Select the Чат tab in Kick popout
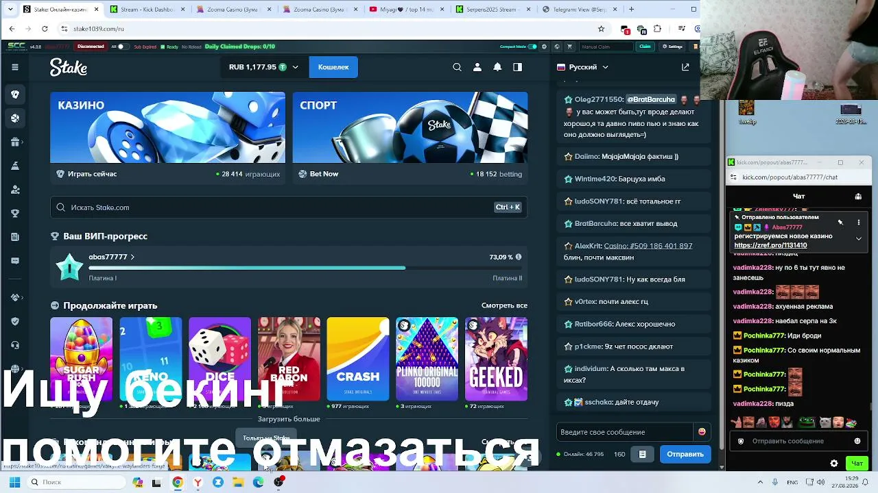 (x=798, y=197)
